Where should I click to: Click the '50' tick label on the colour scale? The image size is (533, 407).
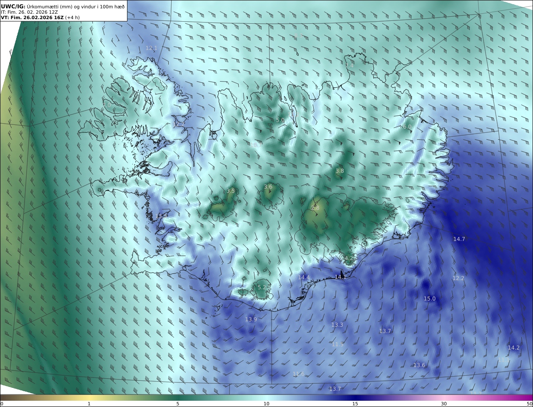[x=530, y=404]
